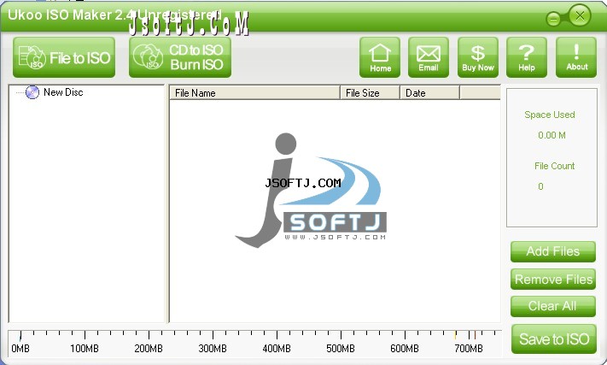The image size is (607, 365).
Task: Click the Remove Files button
Action: click(553, 280)
